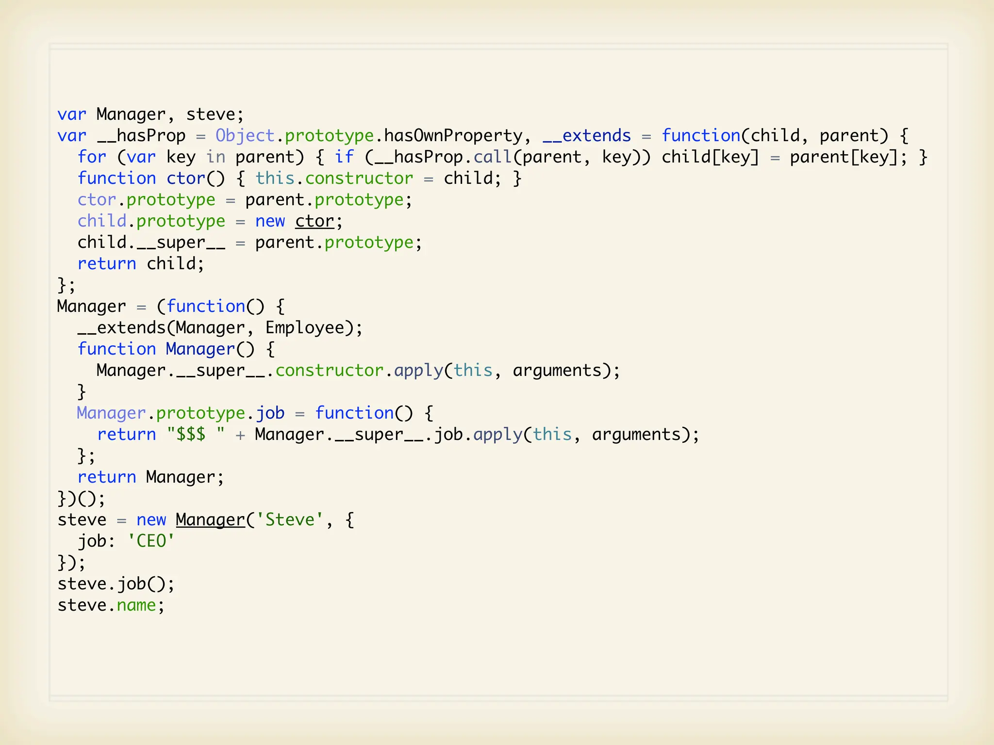Click line 'ctor.prototype = parent.prototype;'

click(245, 200)
